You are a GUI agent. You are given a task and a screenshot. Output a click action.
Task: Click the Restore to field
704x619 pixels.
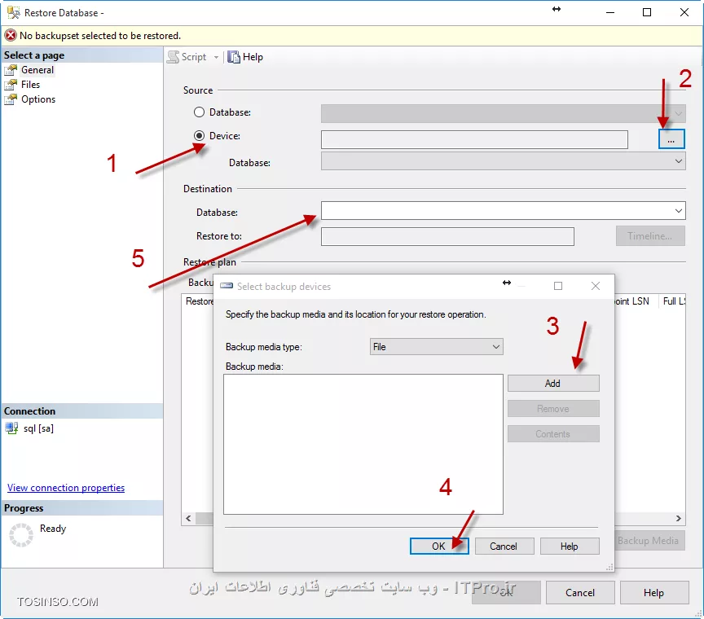[447, 236]
